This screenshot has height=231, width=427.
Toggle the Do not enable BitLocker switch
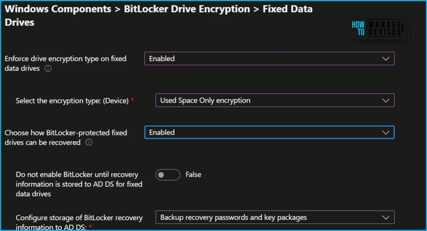(168, 175)
